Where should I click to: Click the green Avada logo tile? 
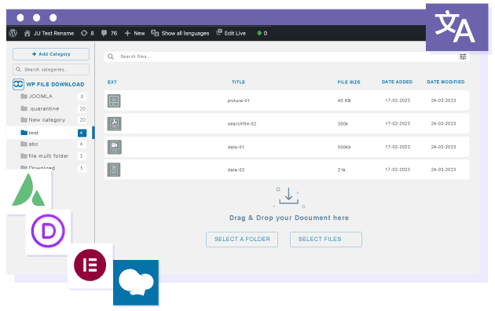(x=28, y=191)
